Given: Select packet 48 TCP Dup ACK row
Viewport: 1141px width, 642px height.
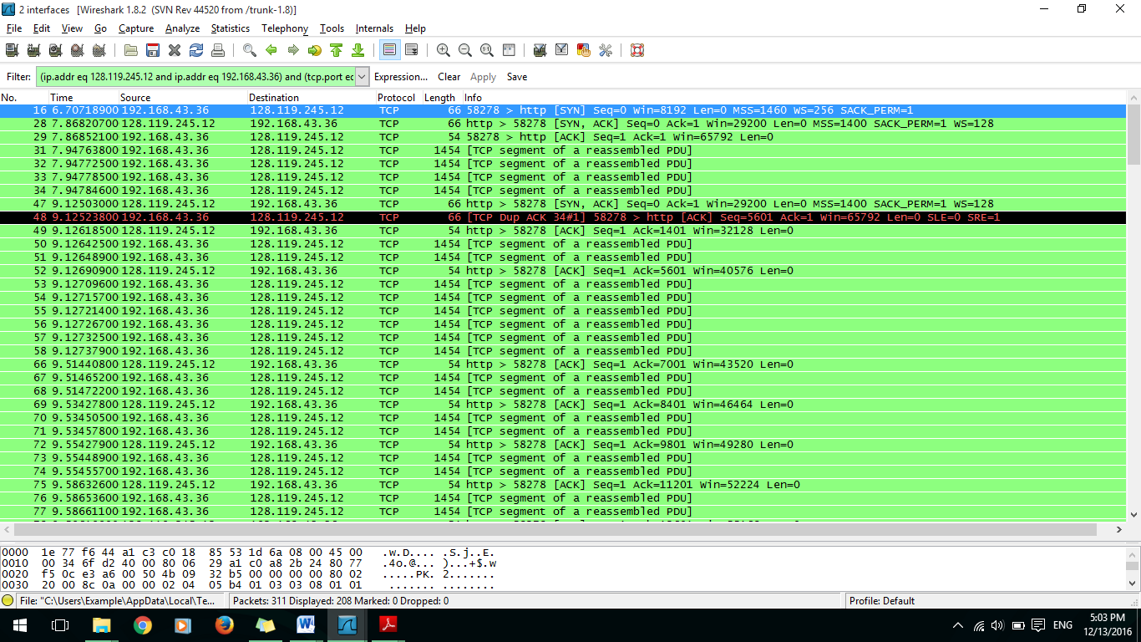Looking at the screenshot, I should [563, 217].
